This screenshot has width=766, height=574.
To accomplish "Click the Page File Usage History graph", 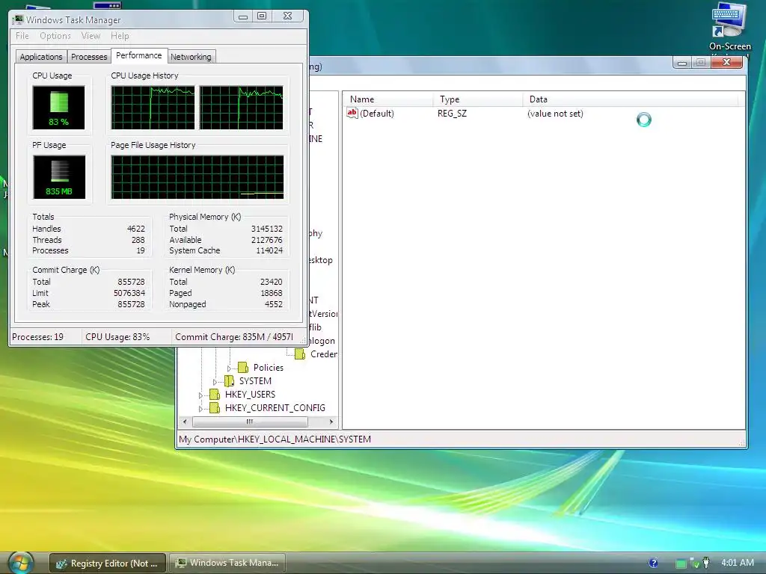I will tap(197, 177).
